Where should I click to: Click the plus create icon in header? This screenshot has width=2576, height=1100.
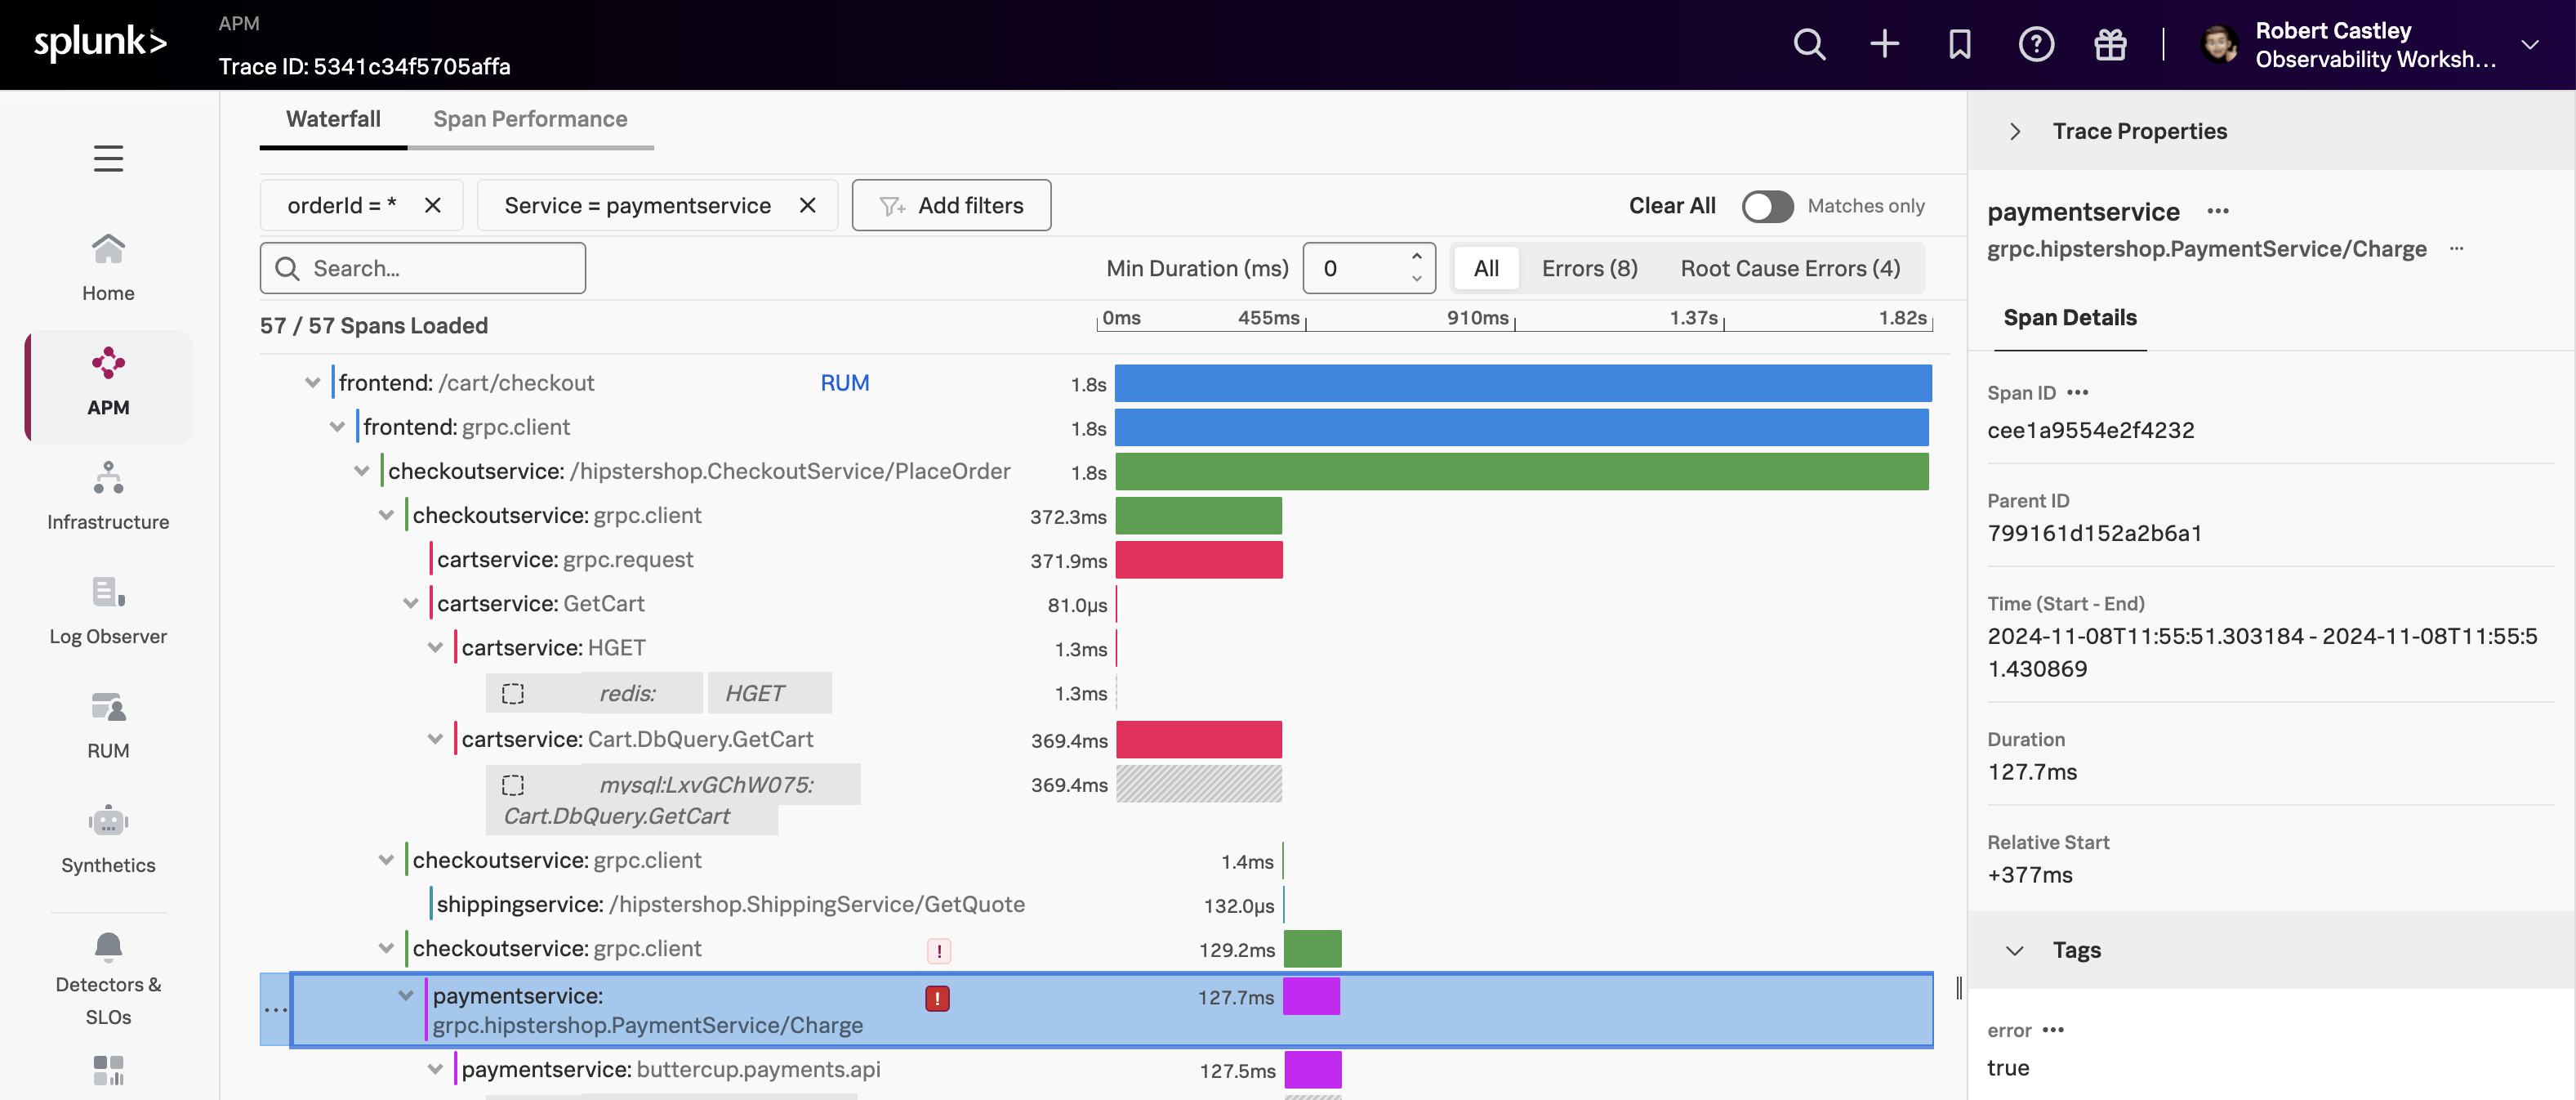pyautogui.click(x=1884, y=44)
